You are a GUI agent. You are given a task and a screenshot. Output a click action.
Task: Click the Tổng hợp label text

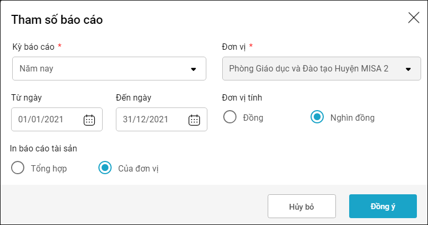49,168
